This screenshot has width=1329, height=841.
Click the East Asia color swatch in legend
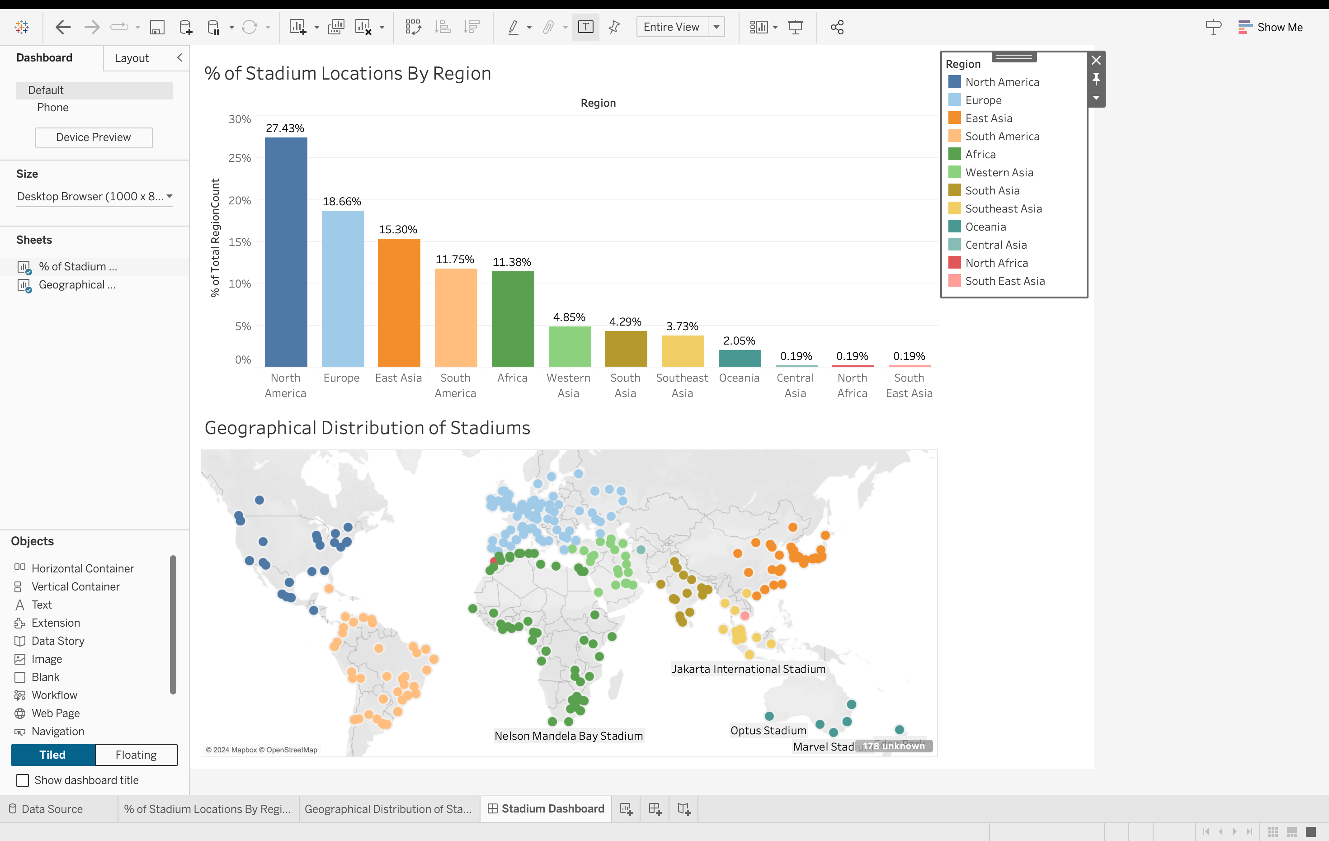coord(954,118)
